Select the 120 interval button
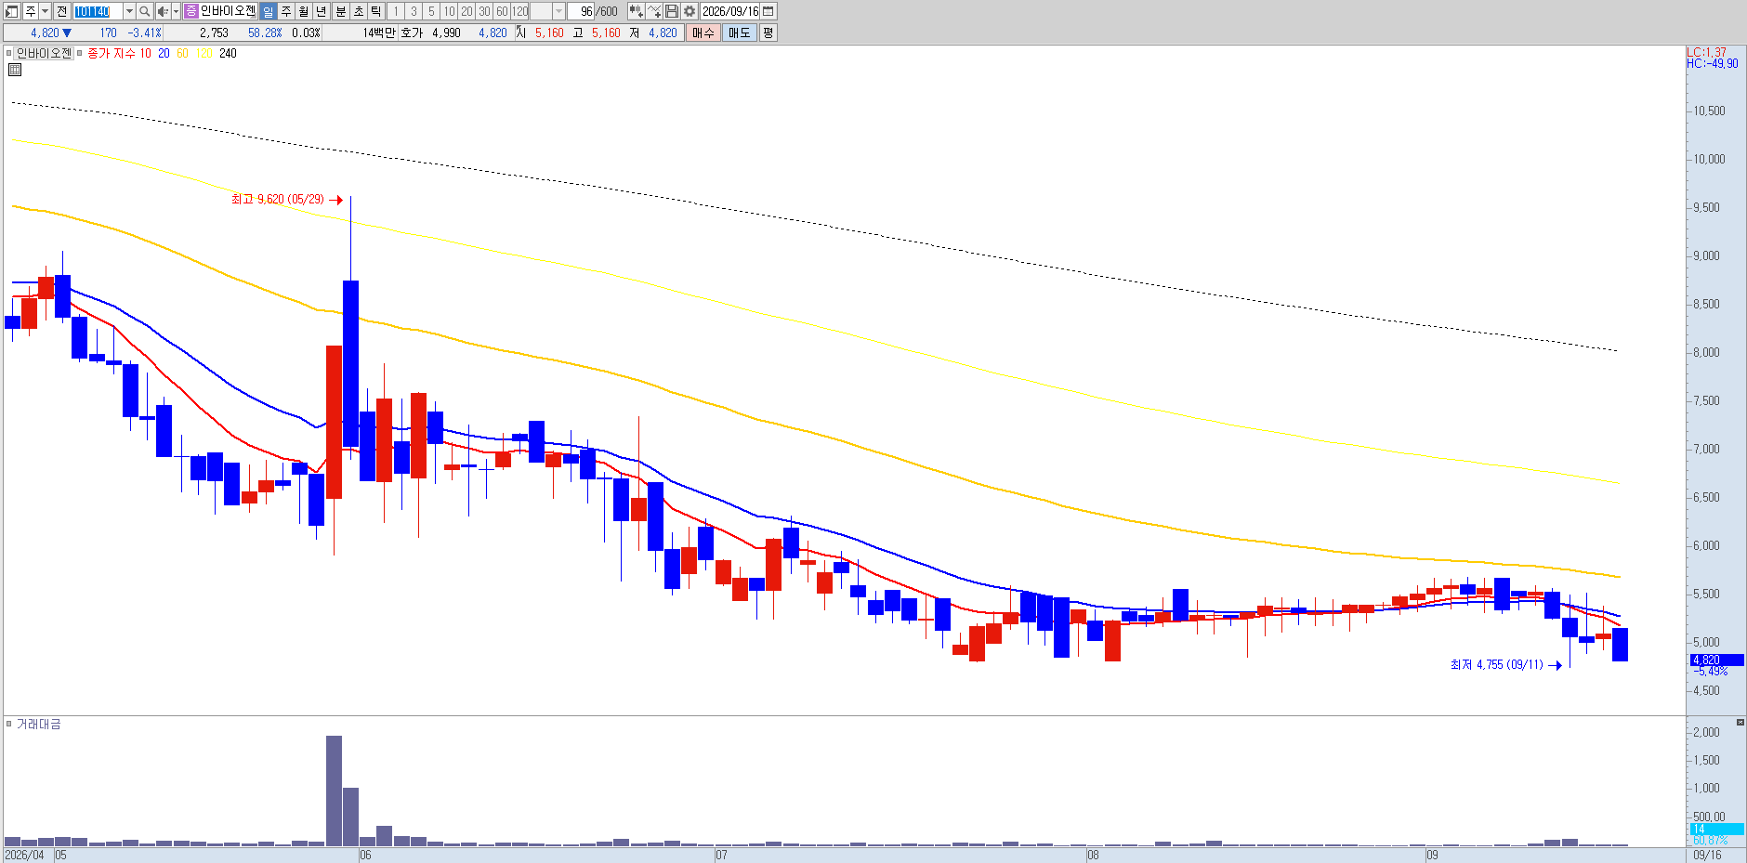Image resolution: width=1747 pixels, height=863 pixels. pyautogui.click(x=520, y=11)
